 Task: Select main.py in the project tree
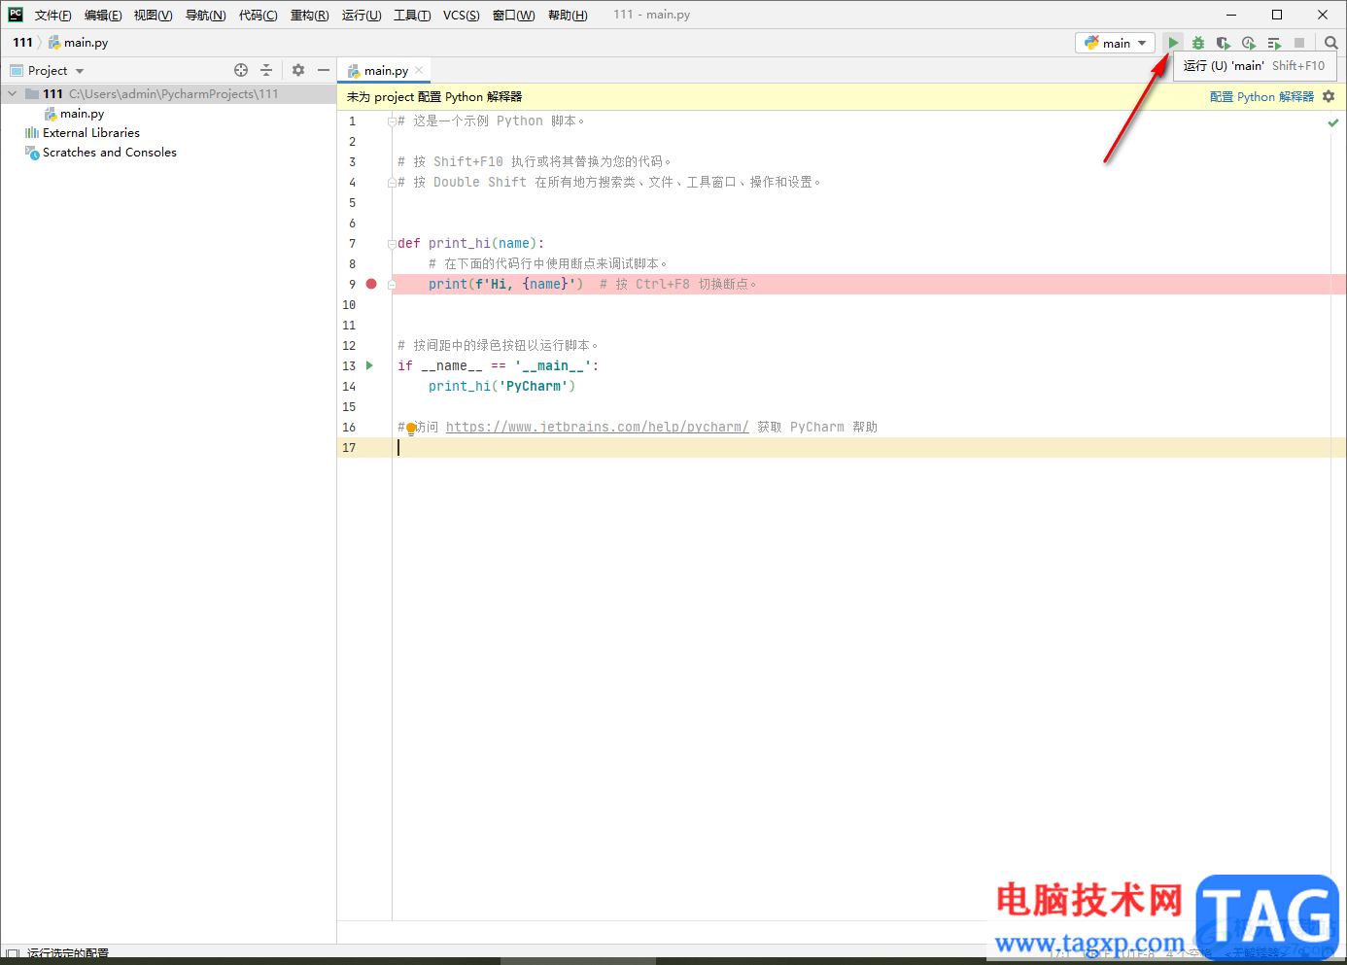[82, 114]
